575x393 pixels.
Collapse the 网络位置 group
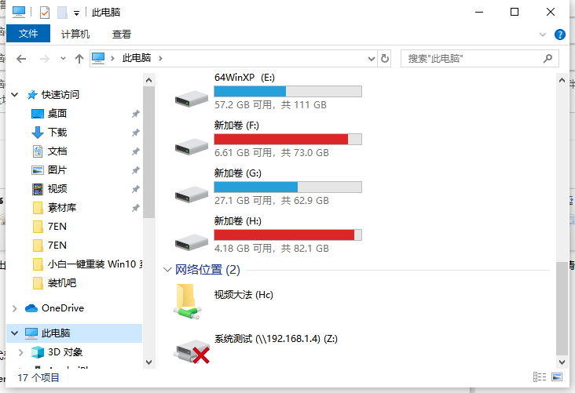click(x=167, y=270)
